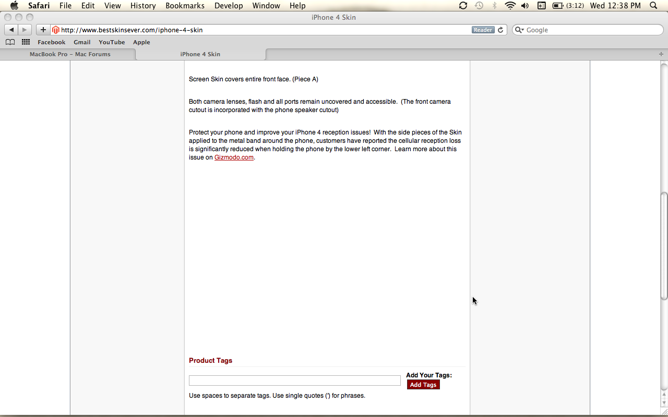Click the sync status icon in menu bar
The height and width of the screenshot is (417, 668).
pyautogui.click(x=463, y=5)
